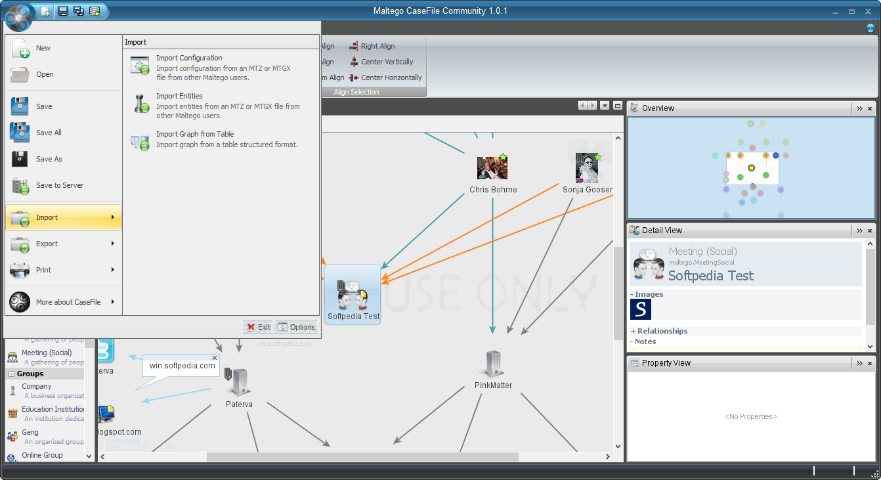The width and height of the screenshot is (881, 480).
Task: Click the Gang entity palette icon
Action: tap(12, 437)
